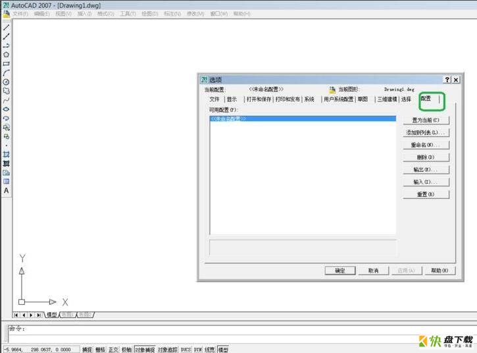Open the 视图(V) menu
The image size is (477, 353).
pos(63,14)
